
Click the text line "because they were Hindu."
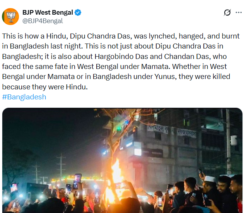(x=45, y=87)
